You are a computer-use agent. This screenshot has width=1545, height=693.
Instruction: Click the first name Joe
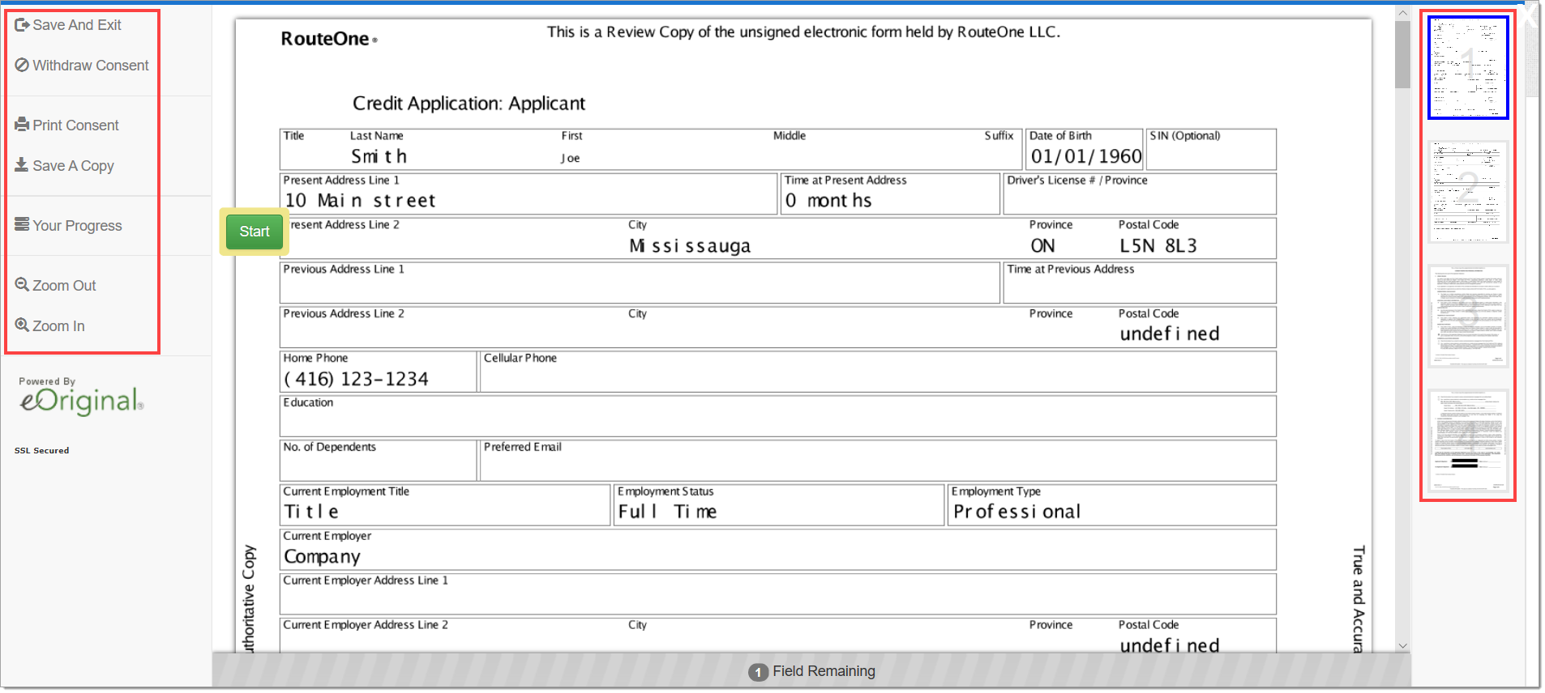[x=571, y=158]
